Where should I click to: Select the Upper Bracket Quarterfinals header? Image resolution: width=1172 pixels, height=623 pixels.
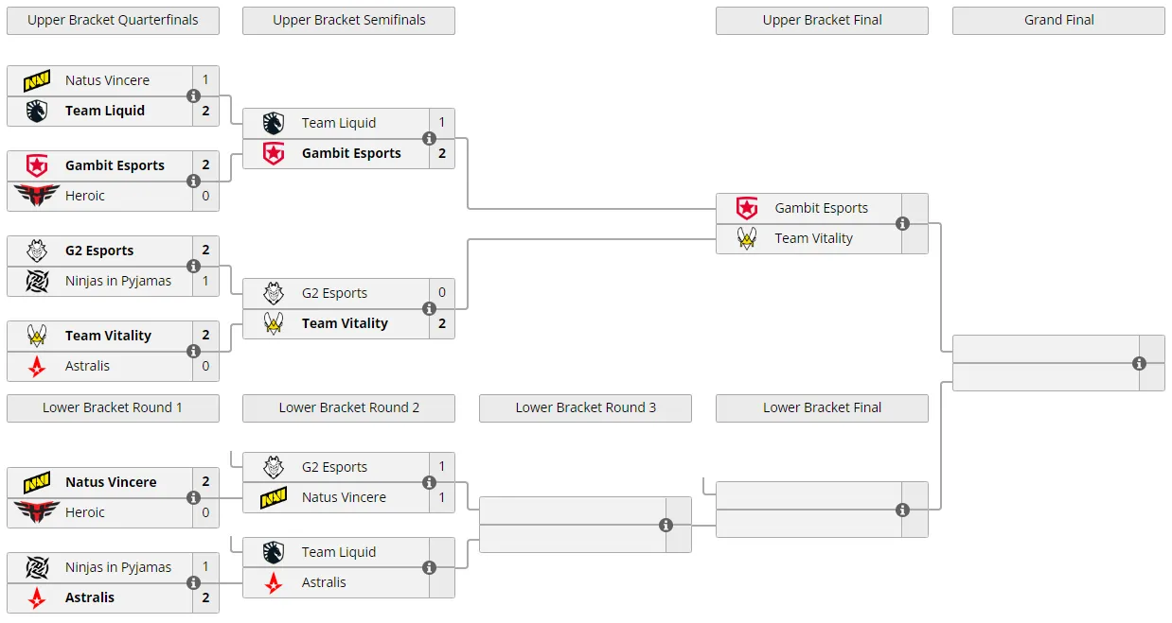[113, 20]
